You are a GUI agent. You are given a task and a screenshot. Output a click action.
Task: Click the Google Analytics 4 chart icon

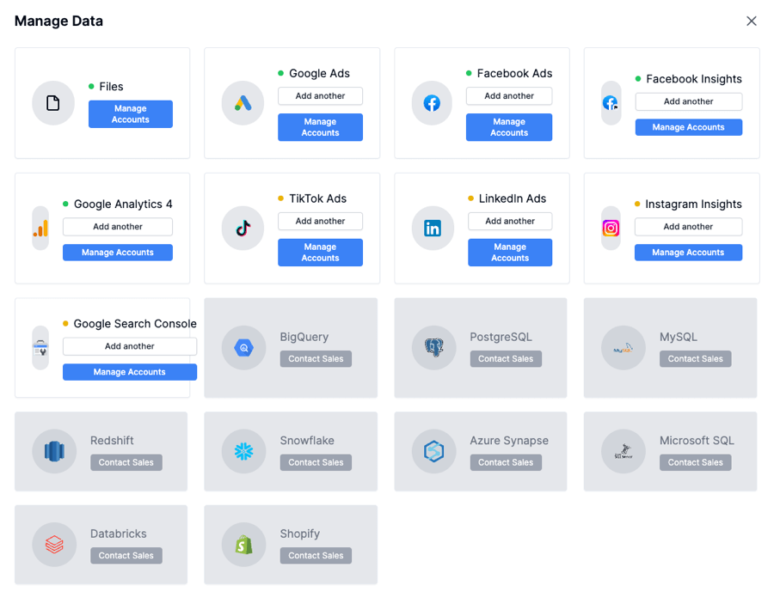point(40,229)
